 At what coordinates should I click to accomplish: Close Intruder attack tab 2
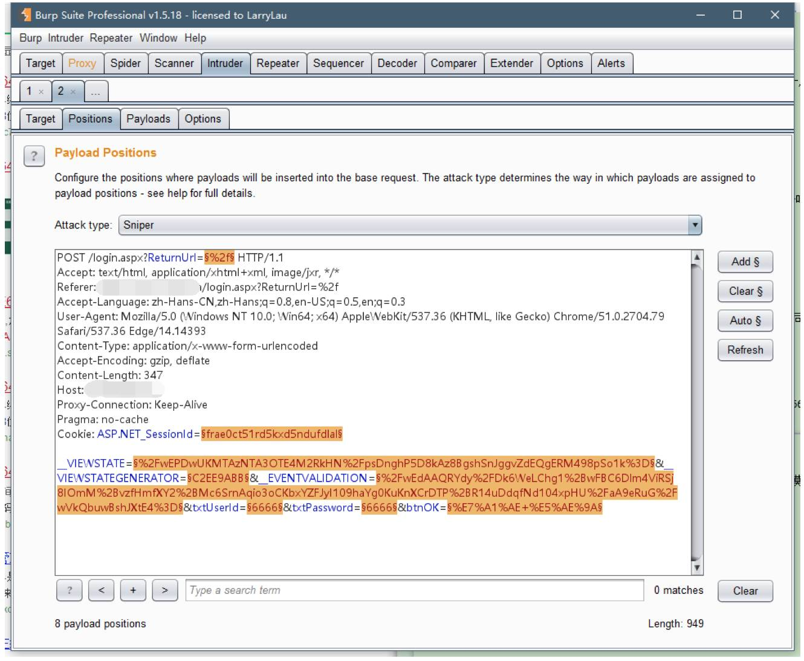pyautogui.click(x=73, y=92)
